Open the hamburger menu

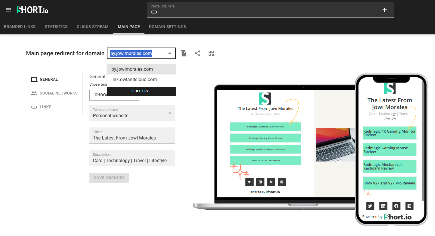[9, 10]
